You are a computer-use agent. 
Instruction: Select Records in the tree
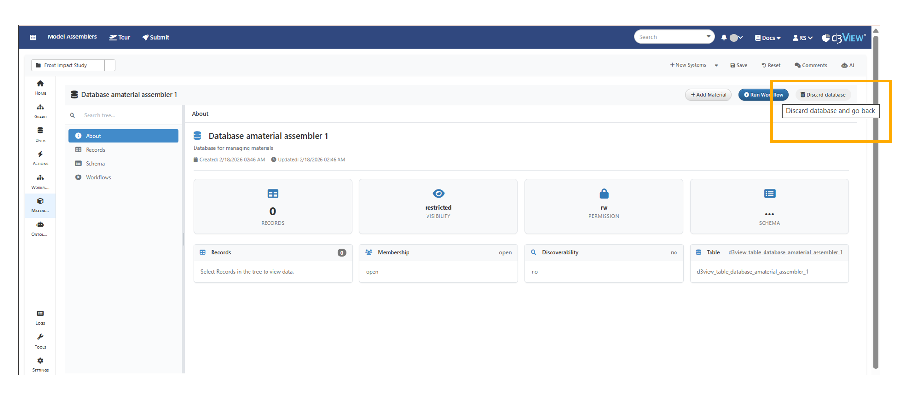[x=95, y=150]
